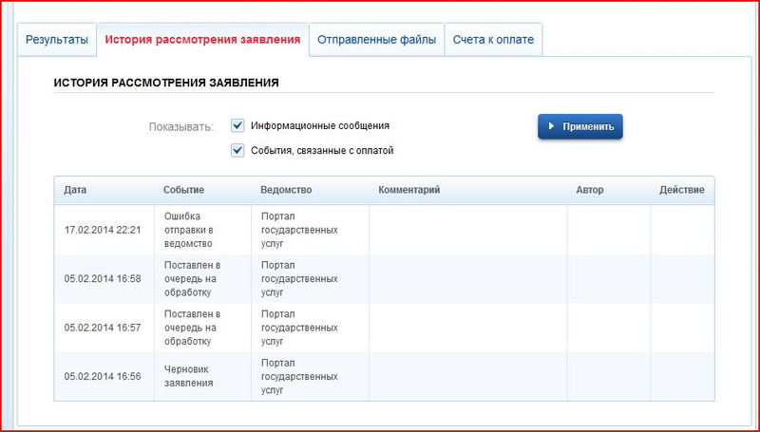The height and width of the screenshot is (432, 760).
Task: Open the Отправленные файлы tab
Action: pos(376,40)
